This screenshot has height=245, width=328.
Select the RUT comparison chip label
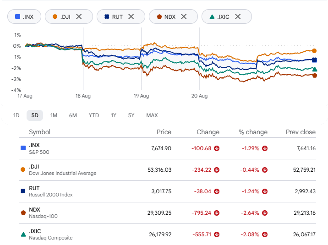(x=117, y=17)
